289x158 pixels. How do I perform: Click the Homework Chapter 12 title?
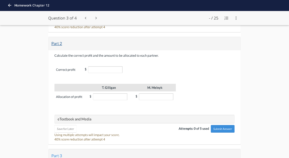pos(32,5)
